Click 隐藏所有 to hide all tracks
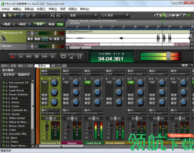Viewport: 194px width, 153px height. click(x=23, y=75)
